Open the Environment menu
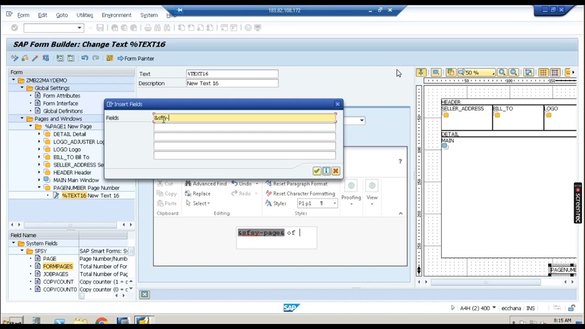 pos(117,15)
